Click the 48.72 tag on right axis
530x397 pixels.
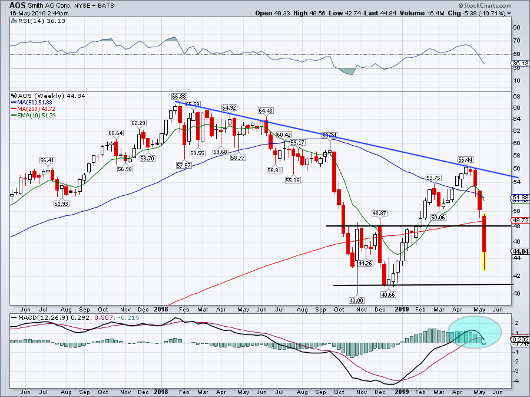519,221
